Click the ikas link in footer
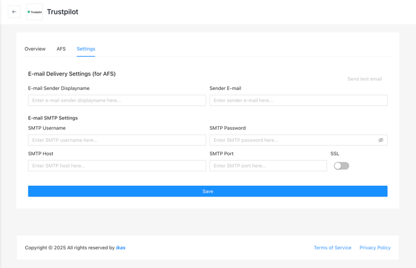Screen dimensions: 416x268 (x=120, y=247)
